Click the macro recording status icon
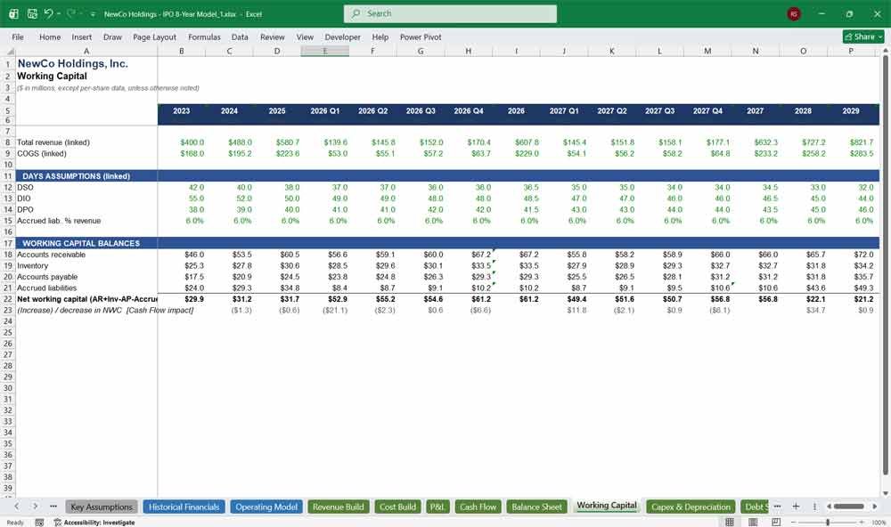The height and width of the screenshot is (527, 891). [39, 522]
